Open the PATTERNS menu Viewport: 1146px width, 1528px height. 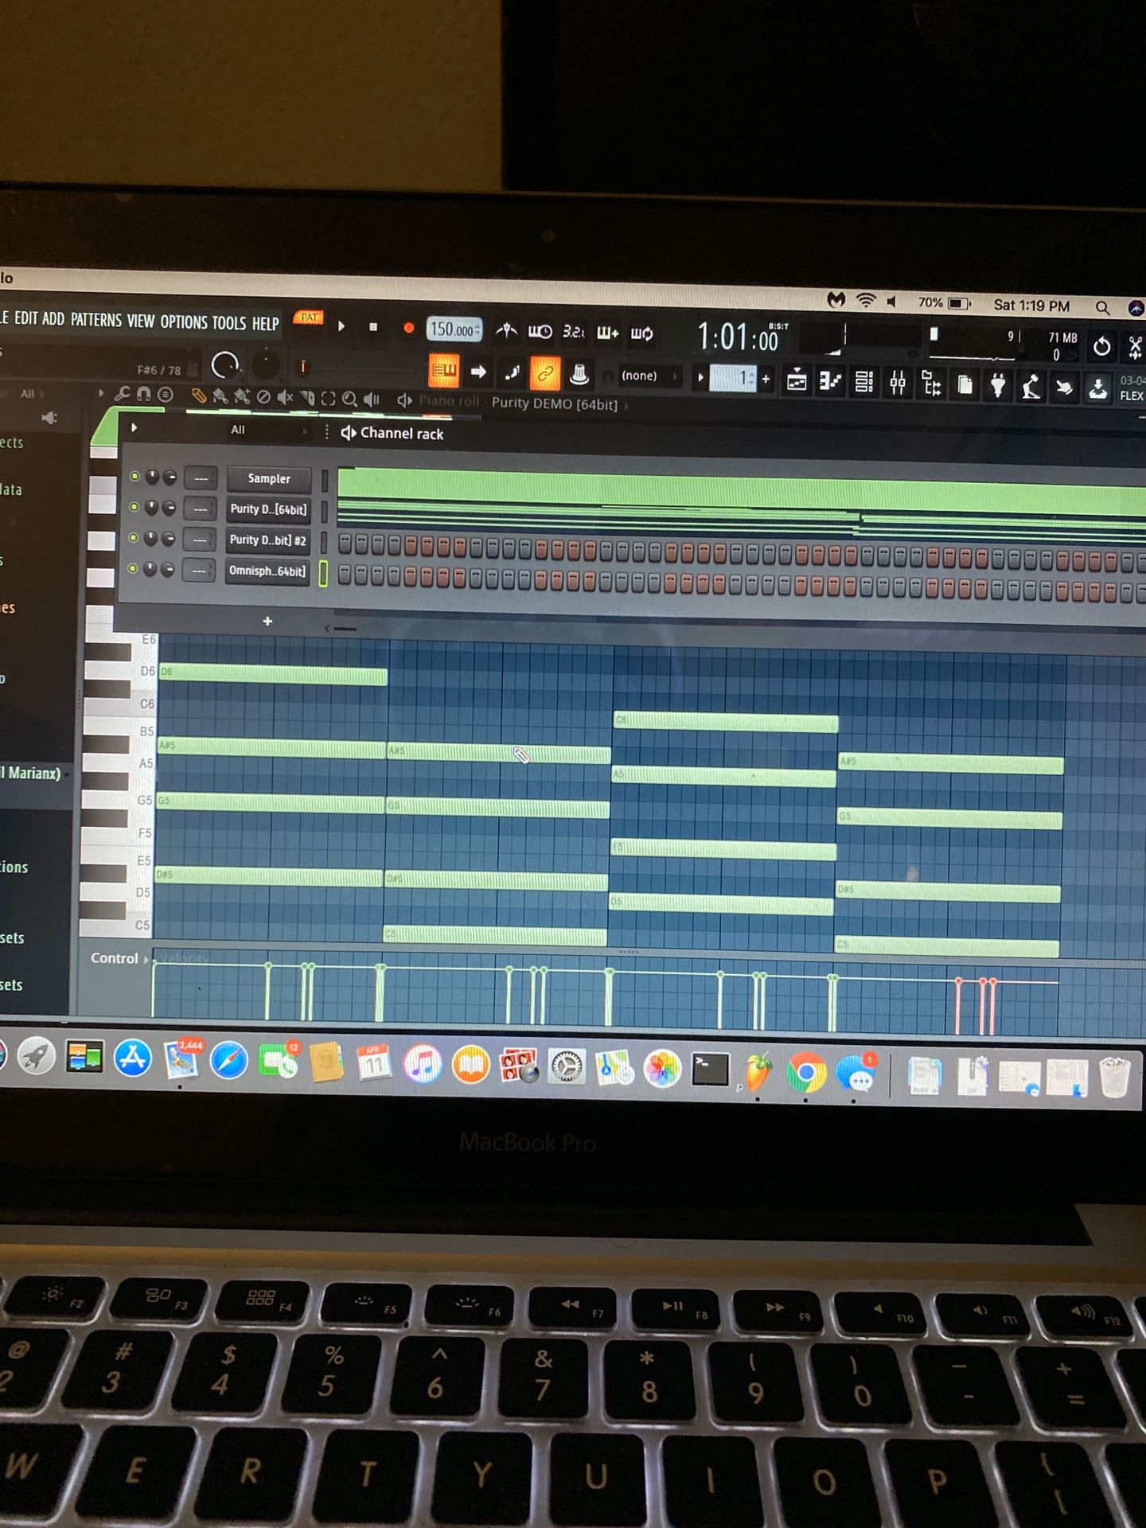coord(96,320)
